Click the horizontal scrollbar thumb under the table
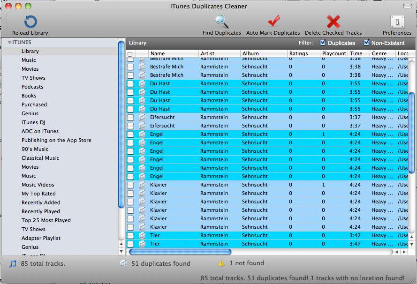 point(180,252)
